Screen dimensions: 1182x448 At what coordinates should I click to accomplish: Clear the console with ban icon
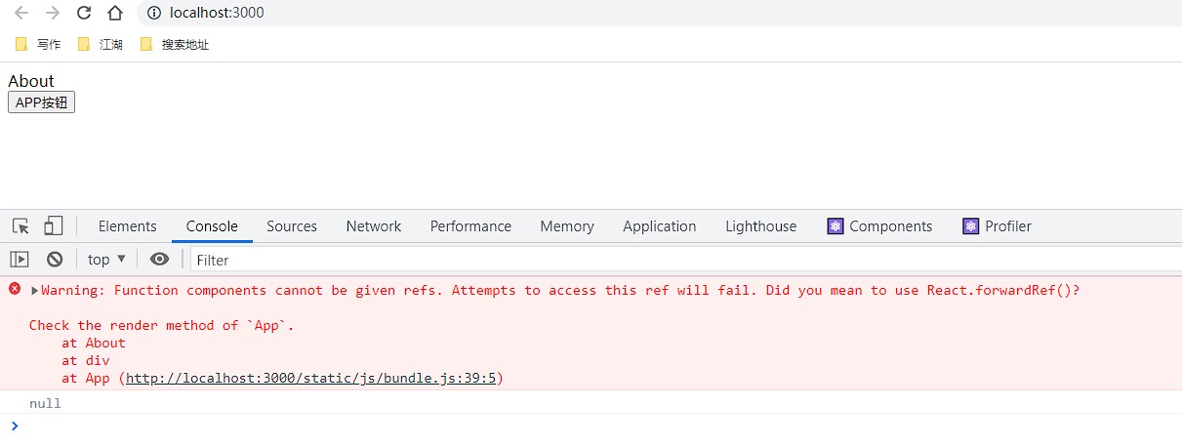click(x=55, y=260)
